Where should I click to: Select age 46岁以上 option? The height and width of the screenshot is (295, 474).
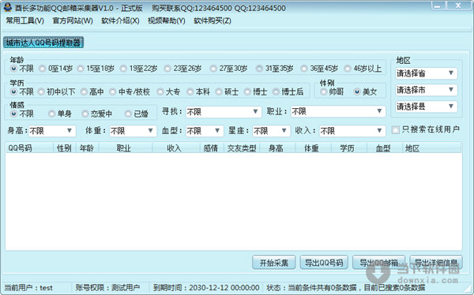pos(363,69)
